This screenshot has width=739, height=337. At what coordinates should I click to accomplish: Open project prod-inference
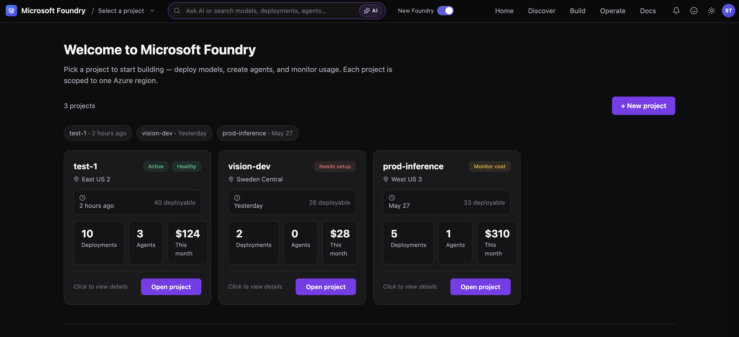[x=480, y=287]
